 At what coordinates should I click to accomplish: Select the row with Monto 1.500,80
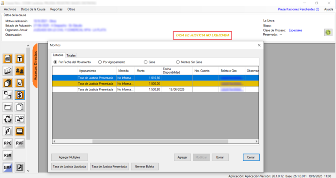tap(155, 90)
